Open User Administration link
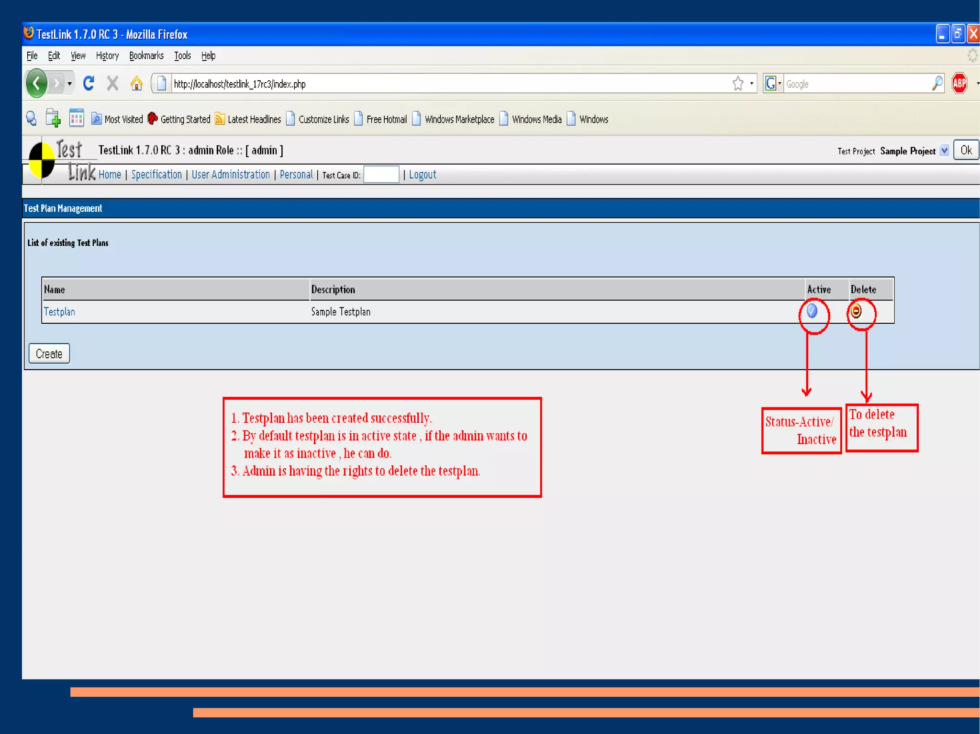 (231, 175)
